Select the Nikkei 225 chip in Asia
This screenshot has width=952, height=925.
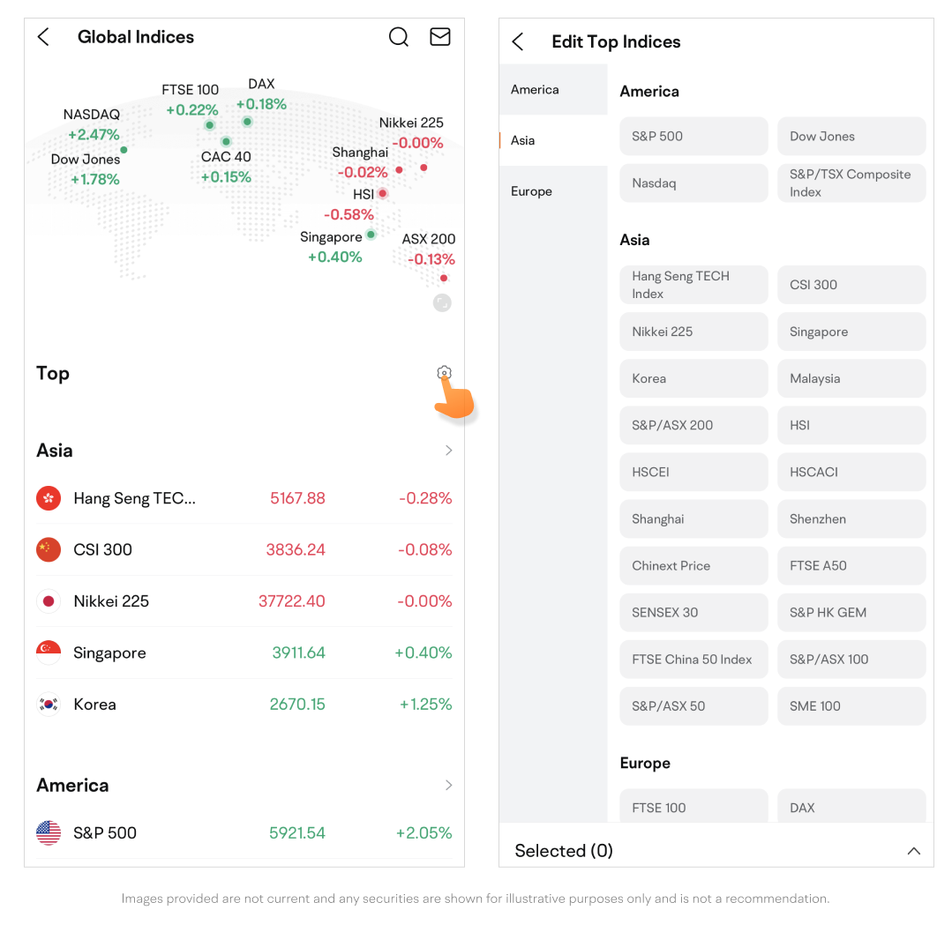click(x=693, y=332)
